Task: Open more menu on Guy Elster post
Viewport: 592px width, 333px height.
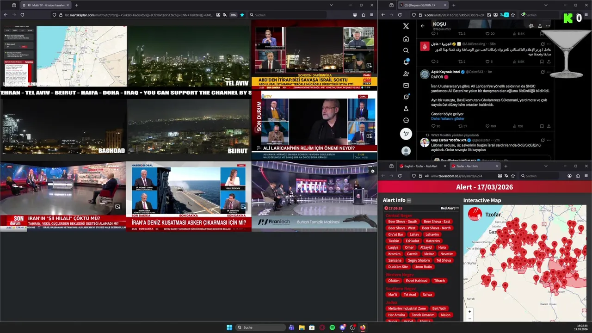Action: pyautogui.click(x=549, y=140)
